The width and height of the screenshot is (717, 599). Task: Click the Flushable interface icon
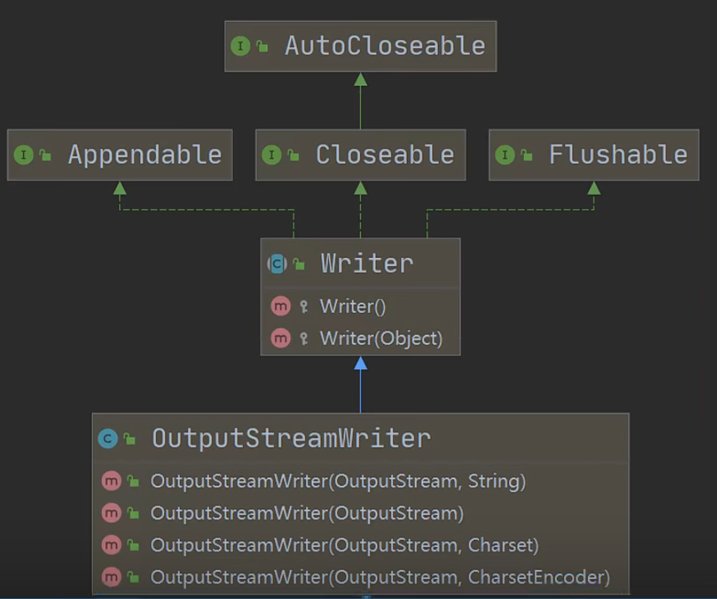point(505,154)
